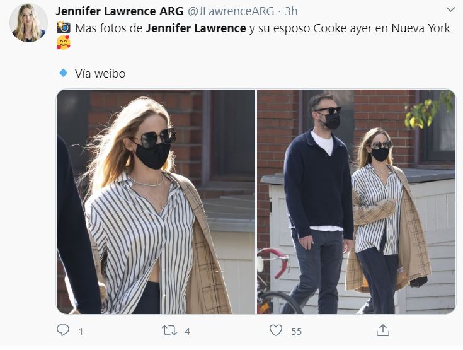
Task: Open the Jennifer Lawrence ARG display name
Action: [119, 11]
